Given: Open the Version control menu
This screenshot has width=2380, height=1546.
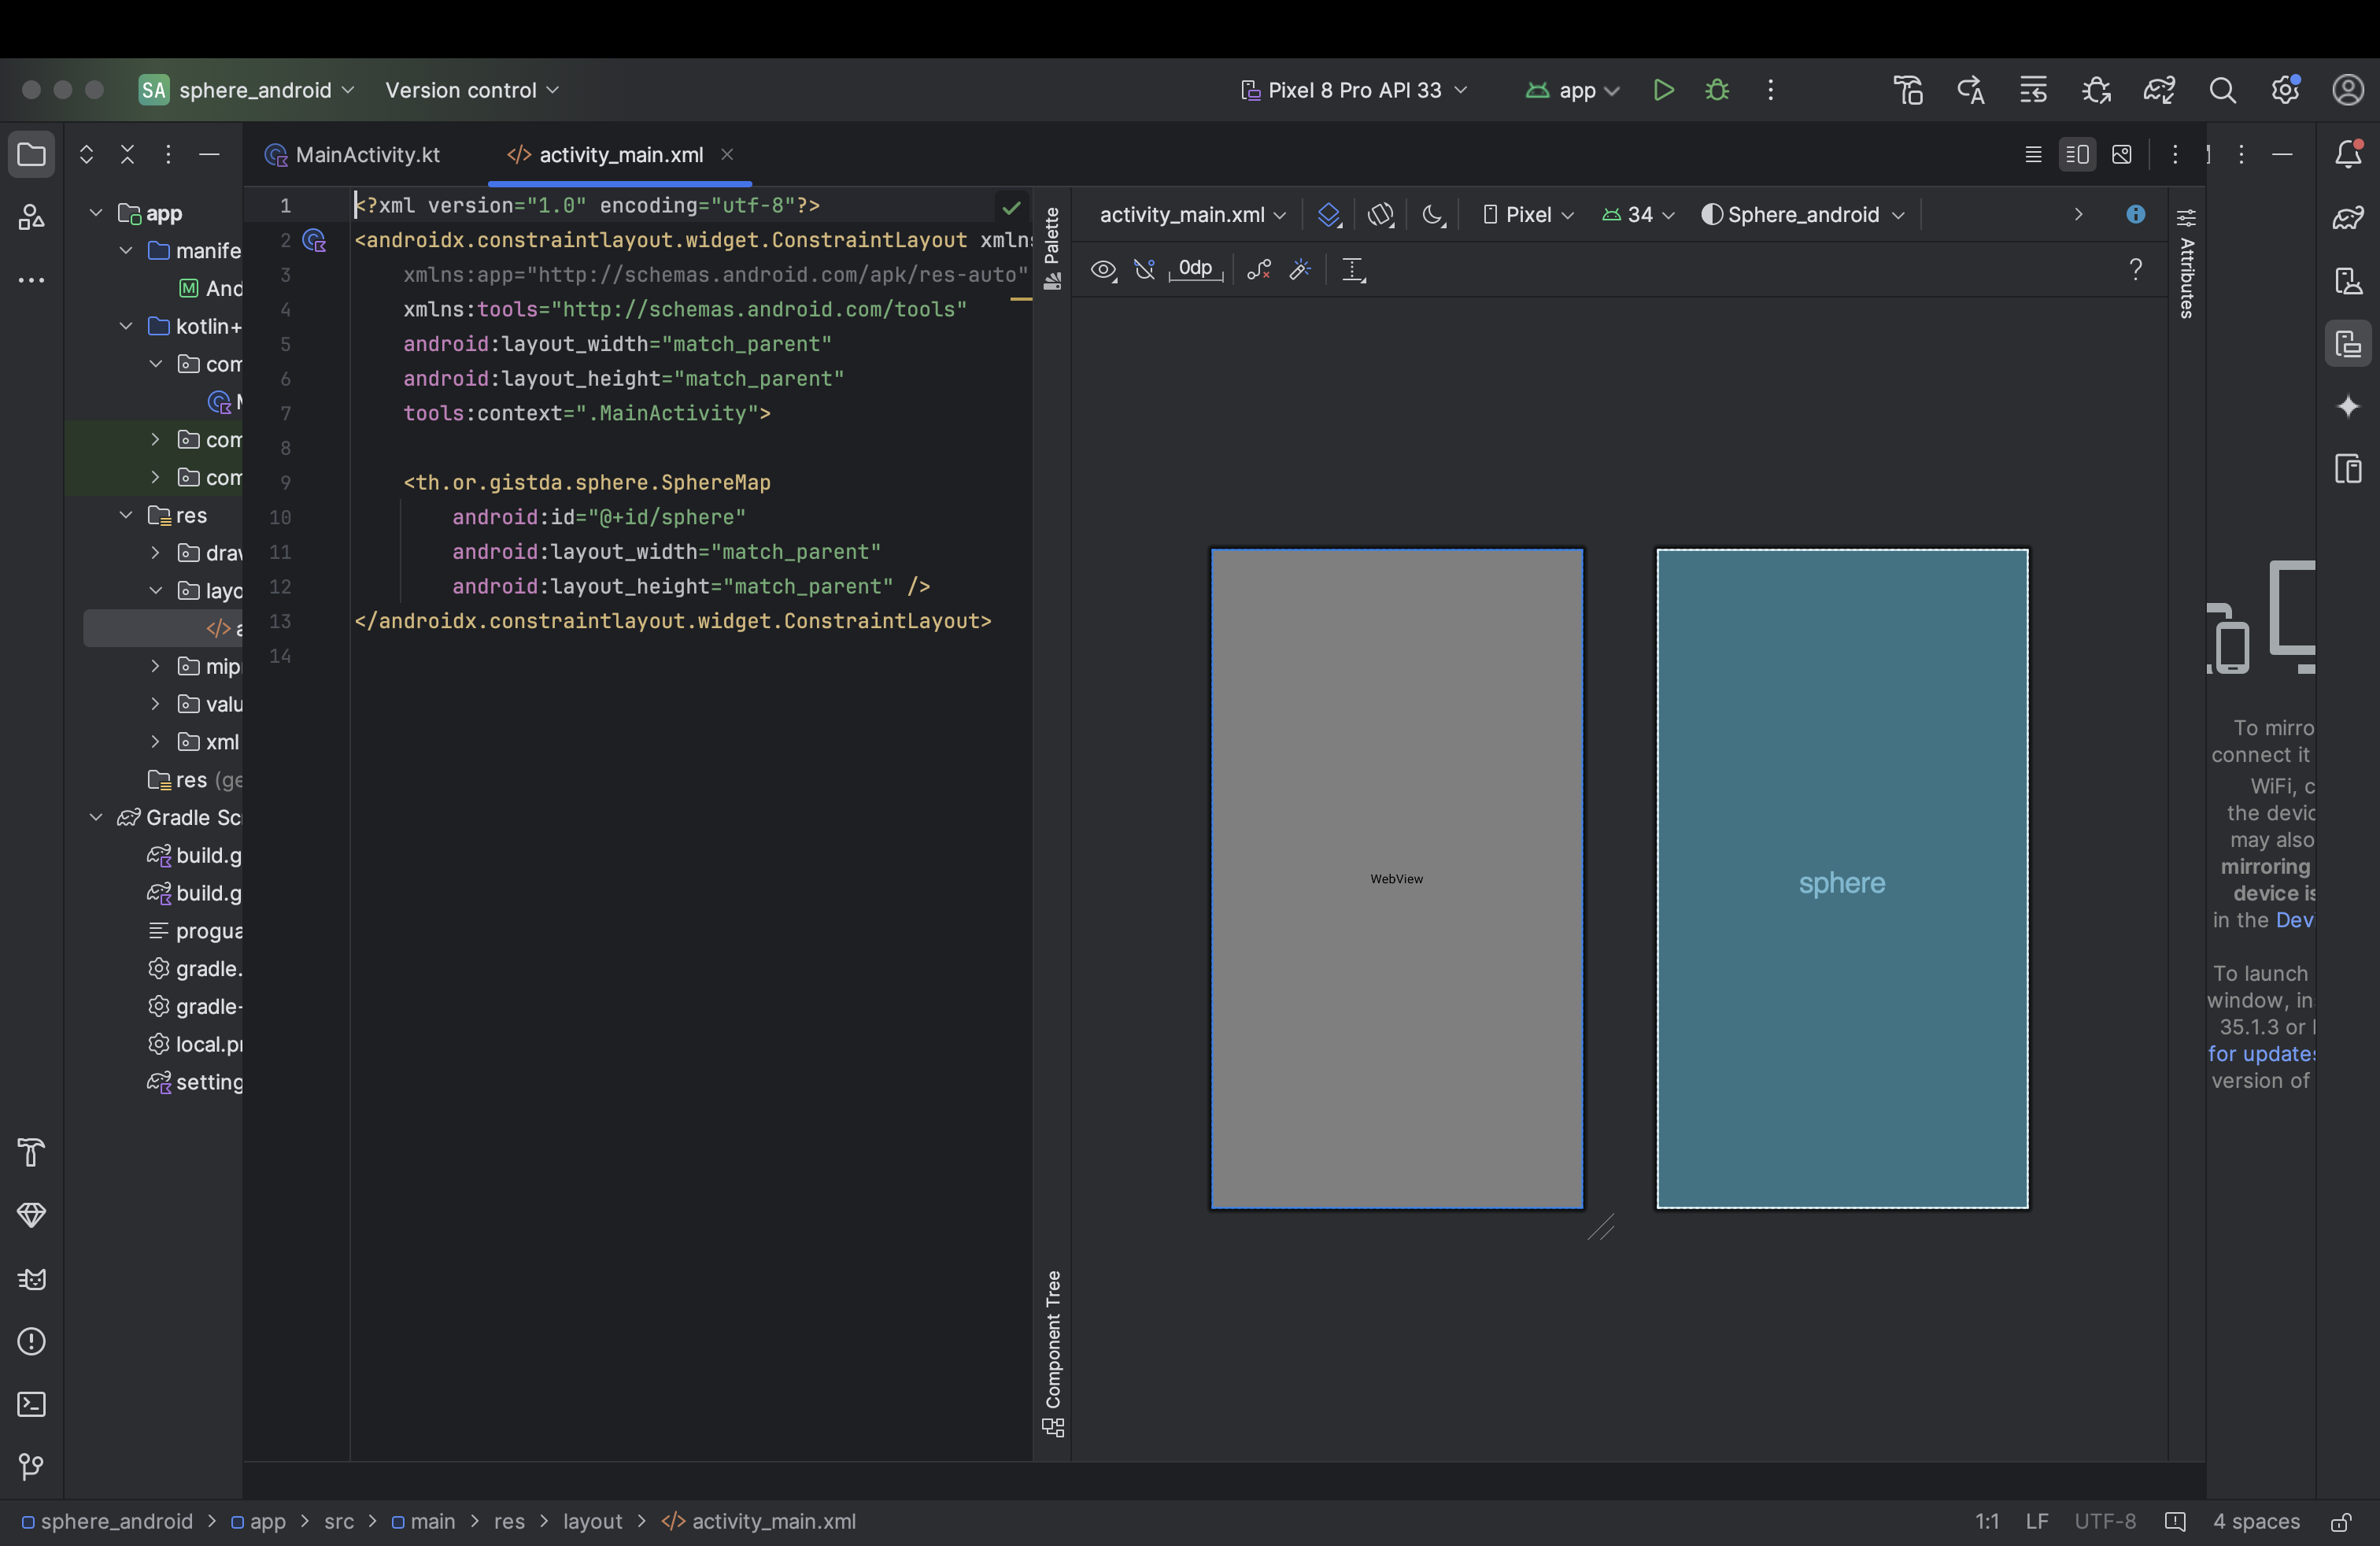Looking at the screenshot, I should coord(471,90).
